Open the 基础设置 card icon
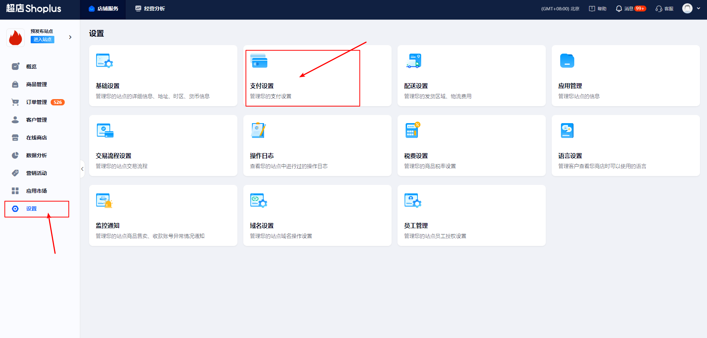The image size is (707, 338). (104, 61)
